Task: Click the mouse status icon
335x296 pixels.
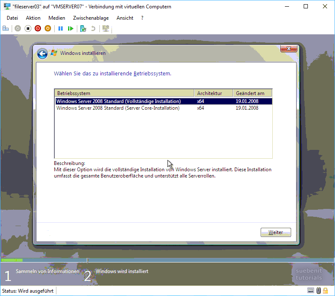Action: click(319, 291)
